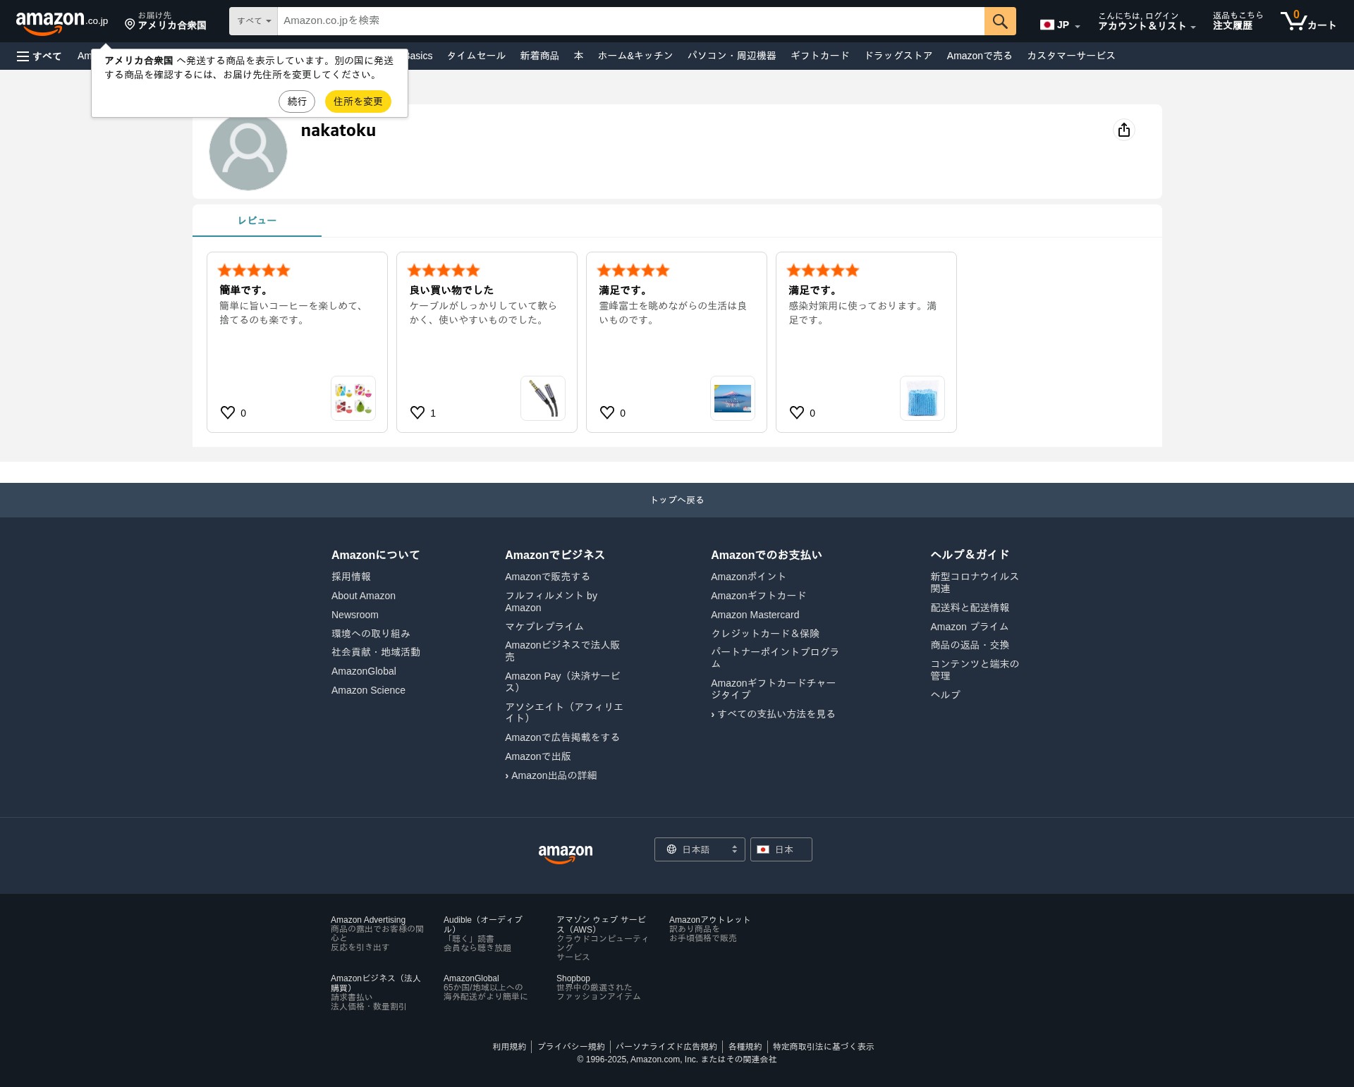Click the nakatoku profile avatar

coord(248,152)
